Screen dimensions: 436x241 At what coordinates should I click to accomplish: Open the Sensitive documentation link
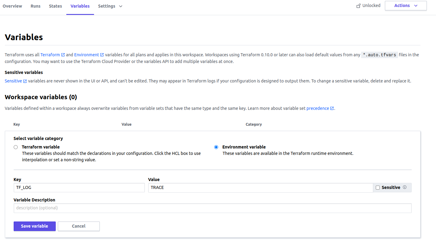[x=13, y=81]
